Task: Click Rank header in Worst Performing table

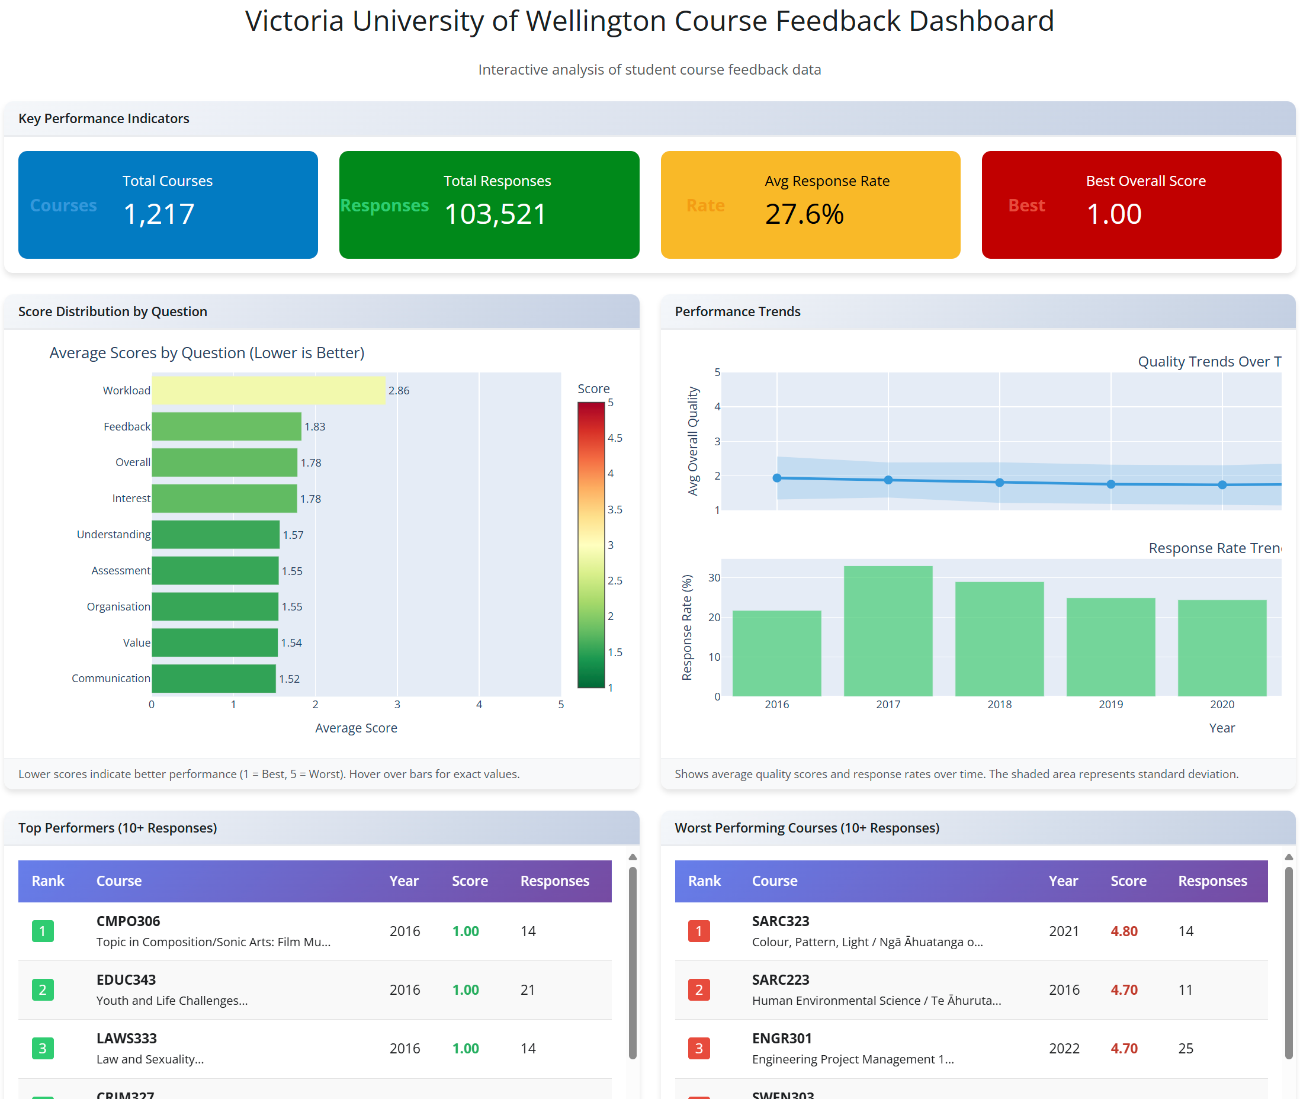Action: click(704, 881)
